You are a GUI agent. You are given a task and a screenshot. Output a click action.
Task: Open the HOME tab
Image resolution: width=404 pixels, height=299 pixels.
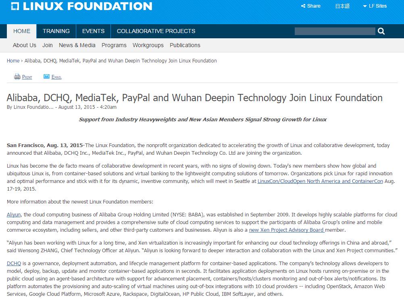[22, 31]
